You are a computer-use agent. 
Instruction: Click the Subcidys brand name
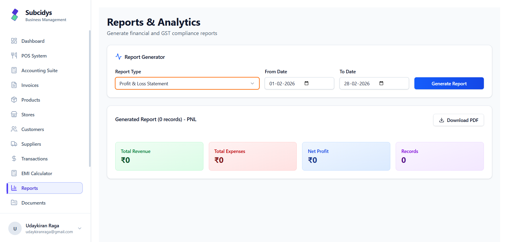click(x=38, y=13)
